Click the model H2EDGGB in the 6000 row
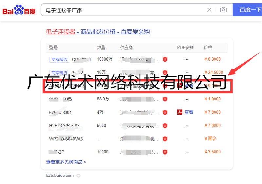The height and width of the screenshot is (184, 262). tap(64, 125)
